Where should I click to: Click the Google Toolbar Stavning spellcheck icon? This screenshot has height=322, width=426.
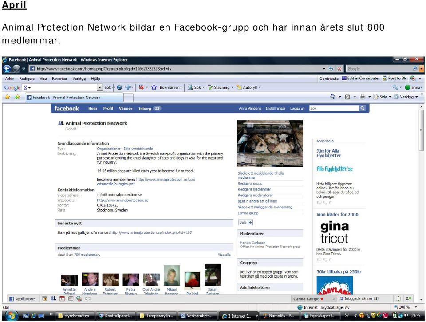210,87
